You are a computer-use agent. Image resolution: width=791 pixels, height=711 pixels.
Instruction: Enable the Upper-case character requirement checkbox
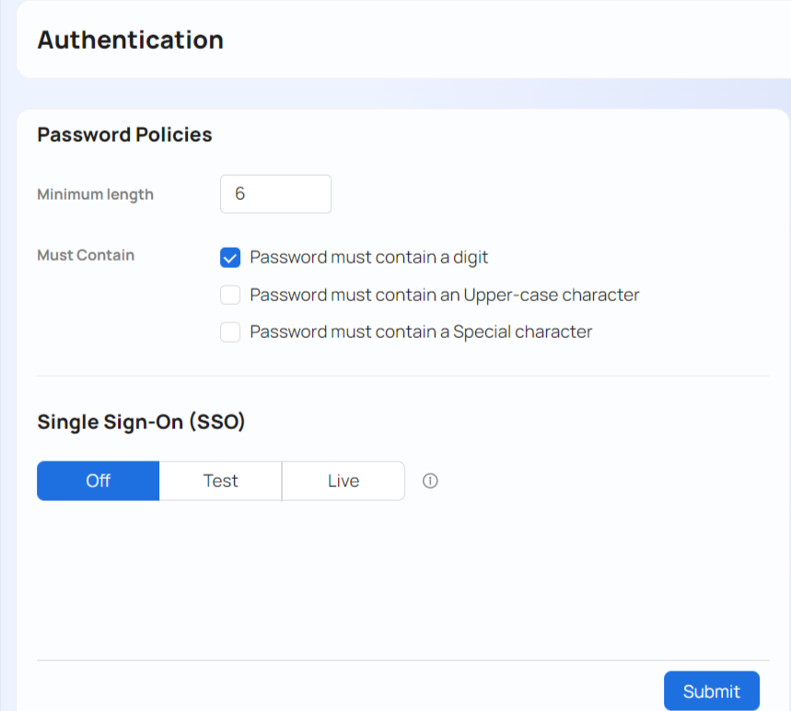point(230,295)
